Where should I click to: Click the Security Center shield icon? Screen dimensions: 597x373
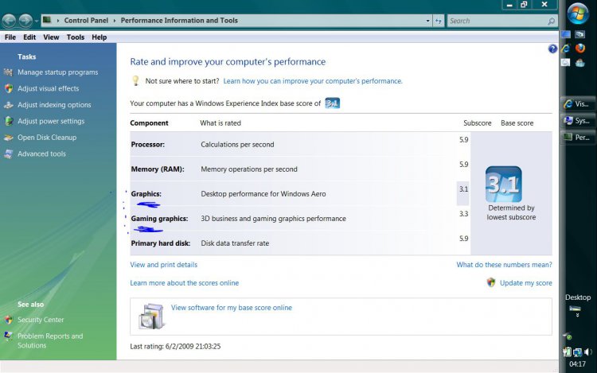coord(9,320)
